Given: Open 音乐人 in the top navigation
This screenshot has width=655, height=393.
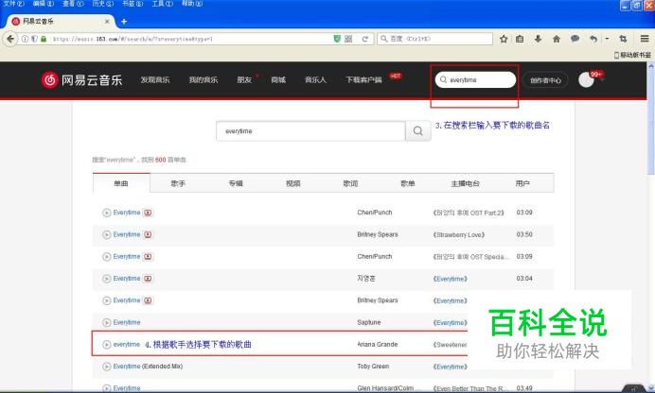Looking at the screenshot, I should 315,79.
